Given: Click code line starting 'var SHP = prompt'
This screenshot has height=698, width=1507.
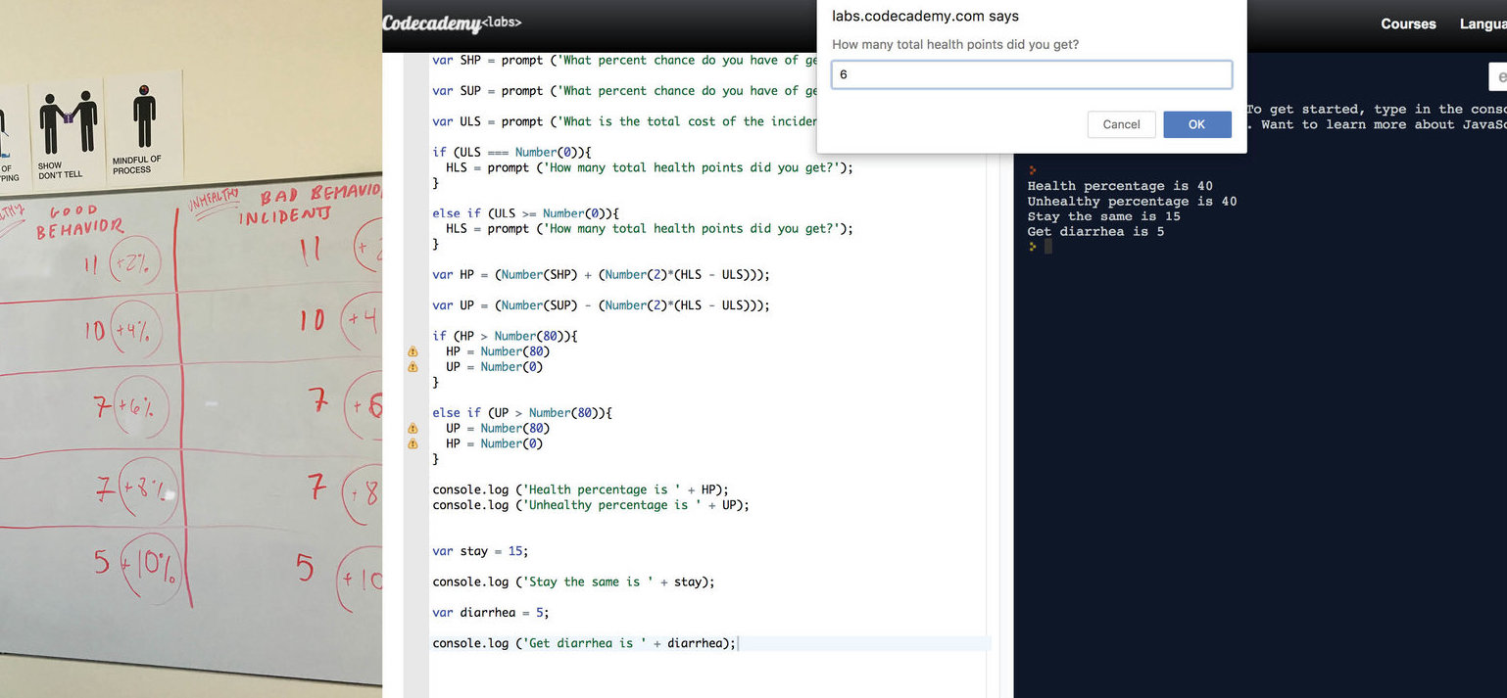Looking at the screenshot, I should (x=624, y=61).
